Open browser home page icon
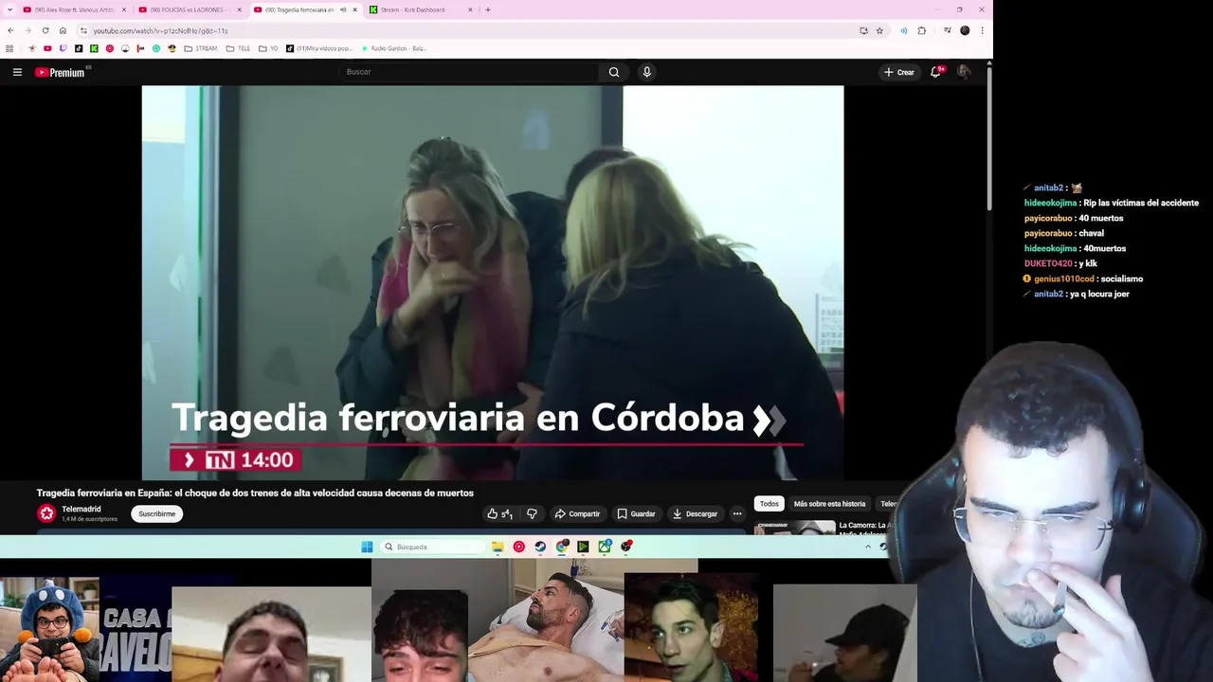 point(63,30)
